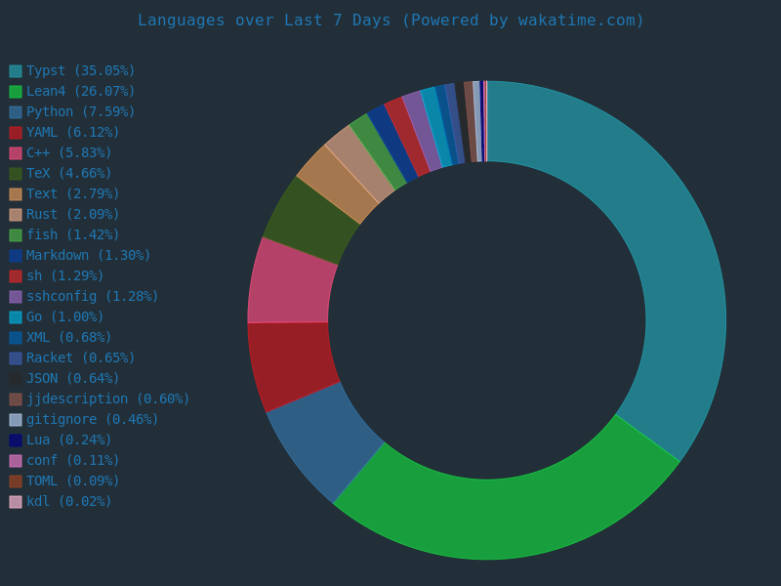Click the Typst legend color swatch

(x=16, y=71)
